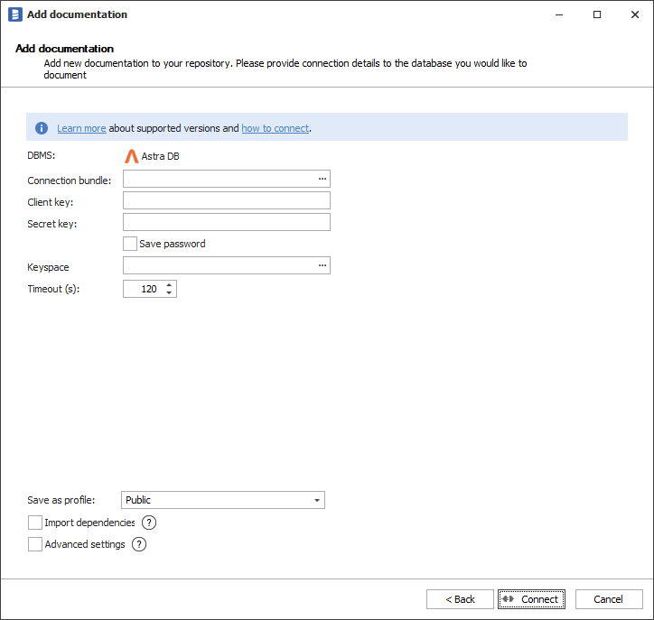Screen dimensions: 654x620
Task: Expand the Save as profile dropdown
Action: coord(317,500)
